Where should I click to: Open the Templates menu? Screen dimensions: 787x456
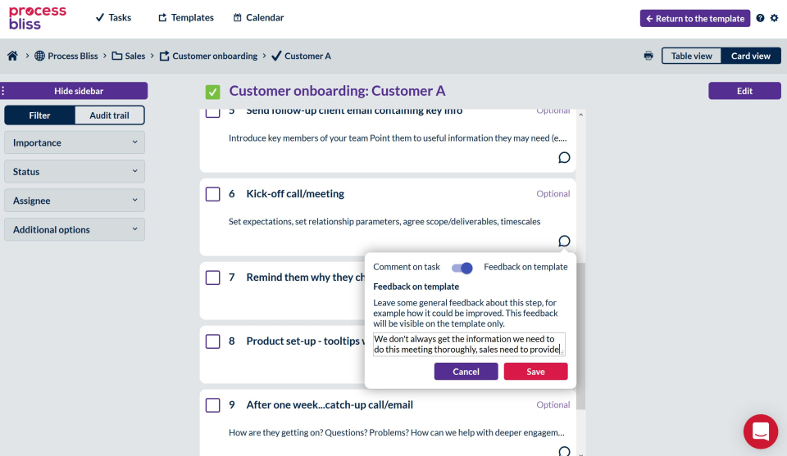click(186, 18)
